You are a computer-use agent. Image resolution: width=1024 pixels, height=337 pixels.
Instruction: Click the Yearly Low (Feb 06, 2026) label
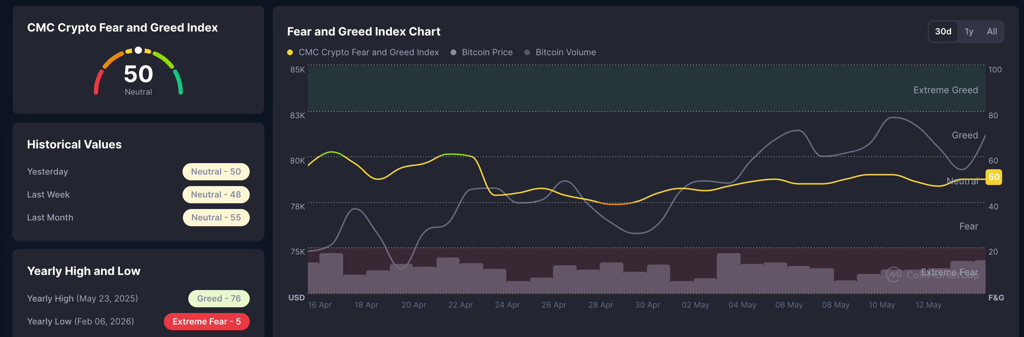(80, 322)
